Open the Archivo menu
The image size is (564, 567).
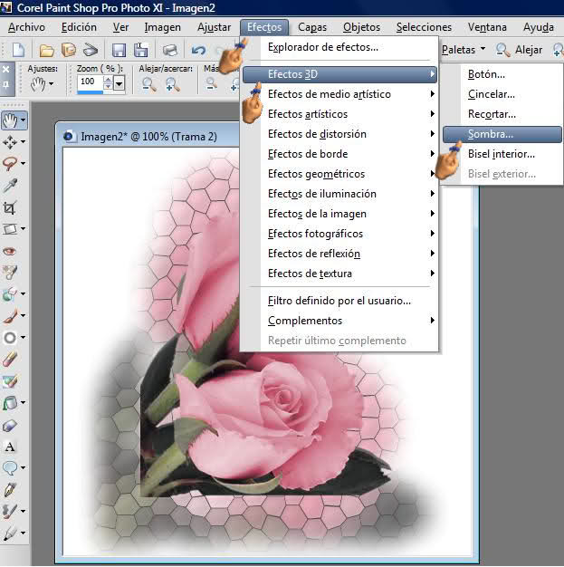[x=27, y=27]
